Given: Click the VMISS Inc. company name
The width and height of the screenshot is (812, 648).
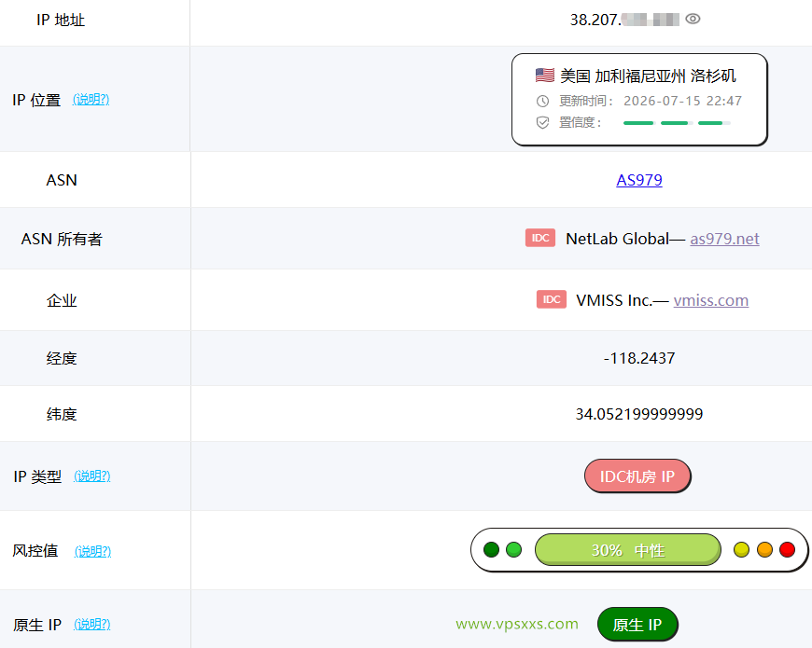Looking at the screenshot, I should tap(613, 300).
